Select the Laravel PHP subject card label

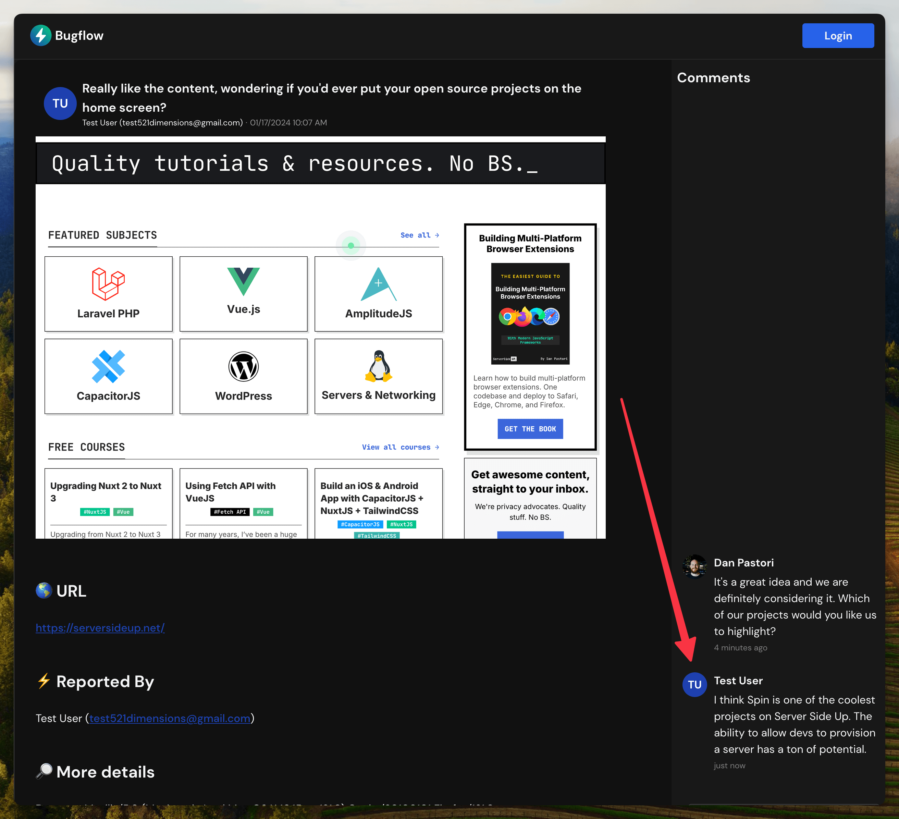(x=108, y=314)
